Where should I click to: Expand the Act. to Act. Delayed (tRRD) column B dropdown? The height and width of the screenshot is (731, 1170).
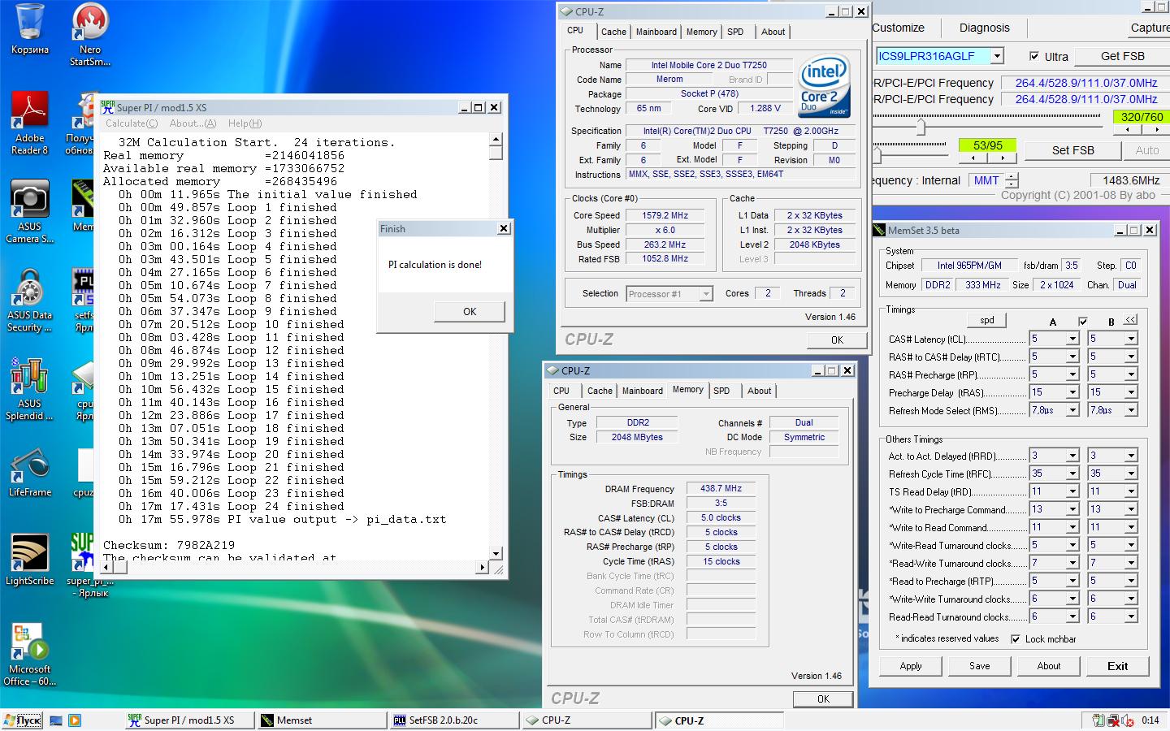coord(1130,456)
